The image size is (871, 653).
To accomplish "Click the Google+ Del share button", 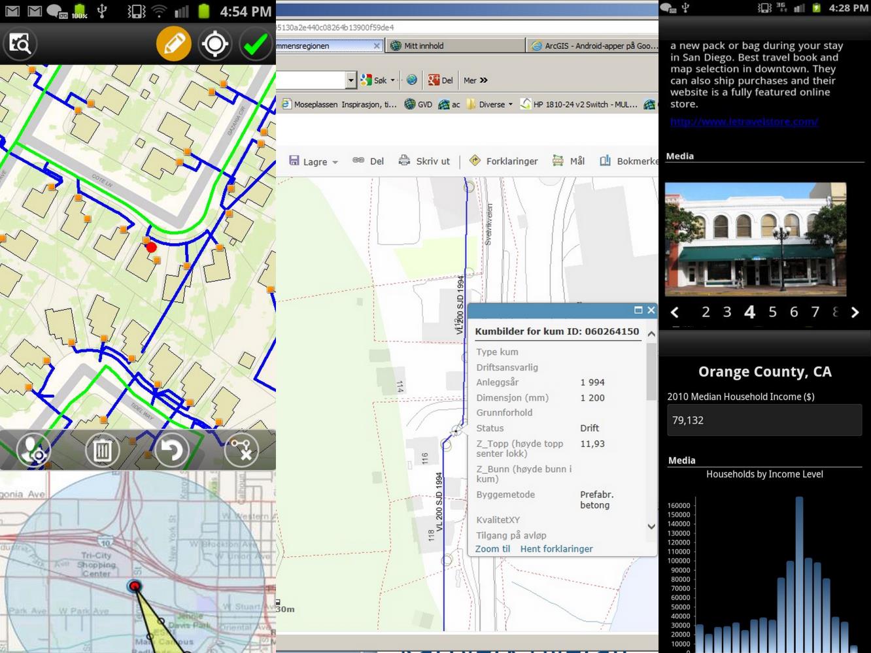I will pyautogui.click(x=440, y=80).
